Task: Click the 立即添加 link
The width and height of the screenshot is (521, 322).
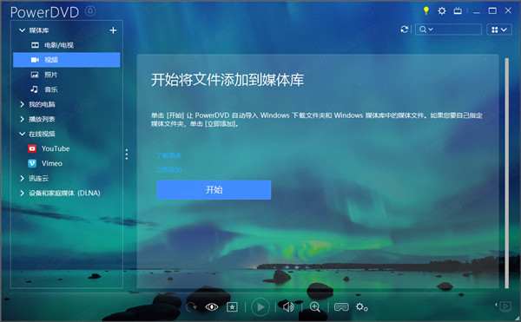Action: tap(168, 169)
